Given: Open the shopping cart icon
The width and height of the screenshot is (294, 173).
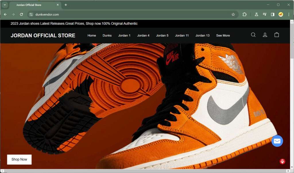Looking at the screenshot, I should 276,35.
